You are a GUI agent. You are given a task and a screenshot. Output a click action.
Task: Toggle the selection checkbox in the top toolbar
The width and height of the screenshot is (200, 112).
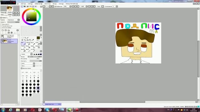coord(55,6)
